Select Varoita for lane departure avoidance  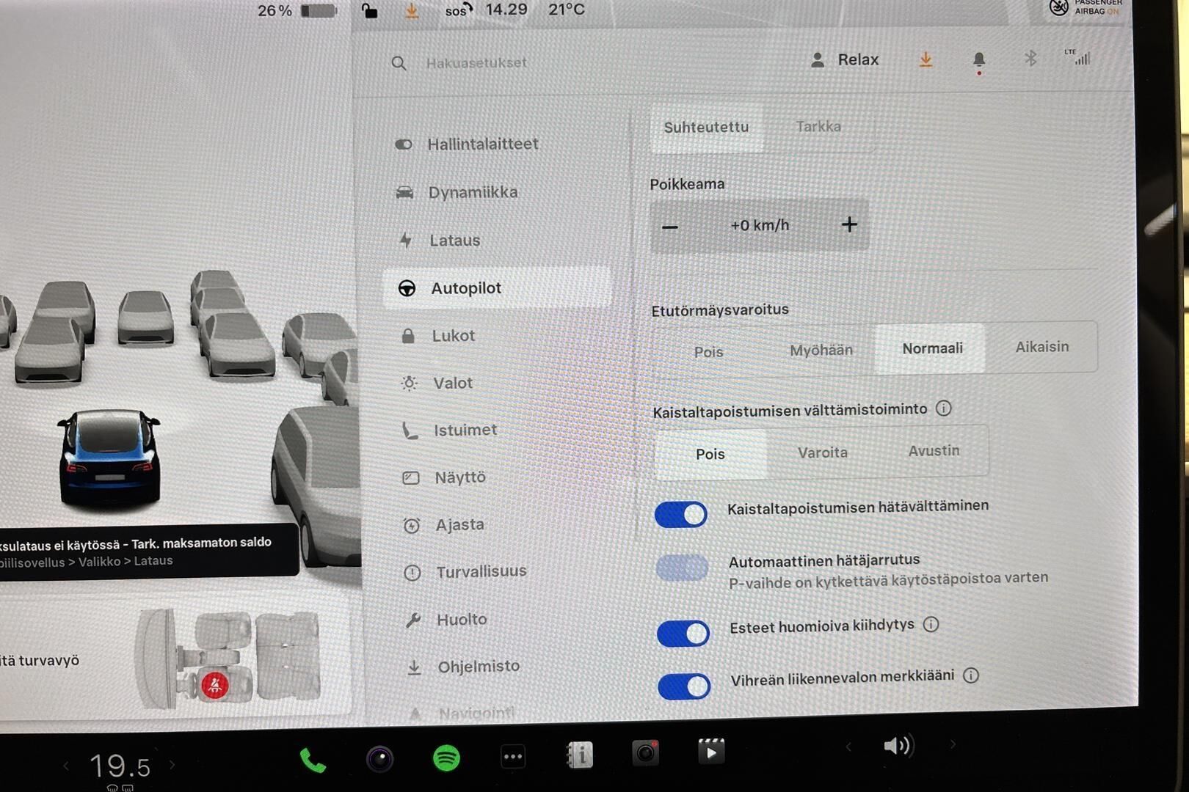[822, 452]
